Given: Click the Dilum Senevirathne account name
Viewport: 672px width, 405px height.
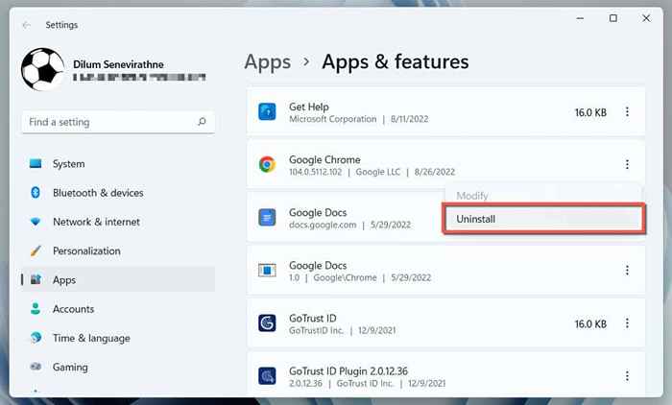Looking at the screenshot, I should coord(118,64).
